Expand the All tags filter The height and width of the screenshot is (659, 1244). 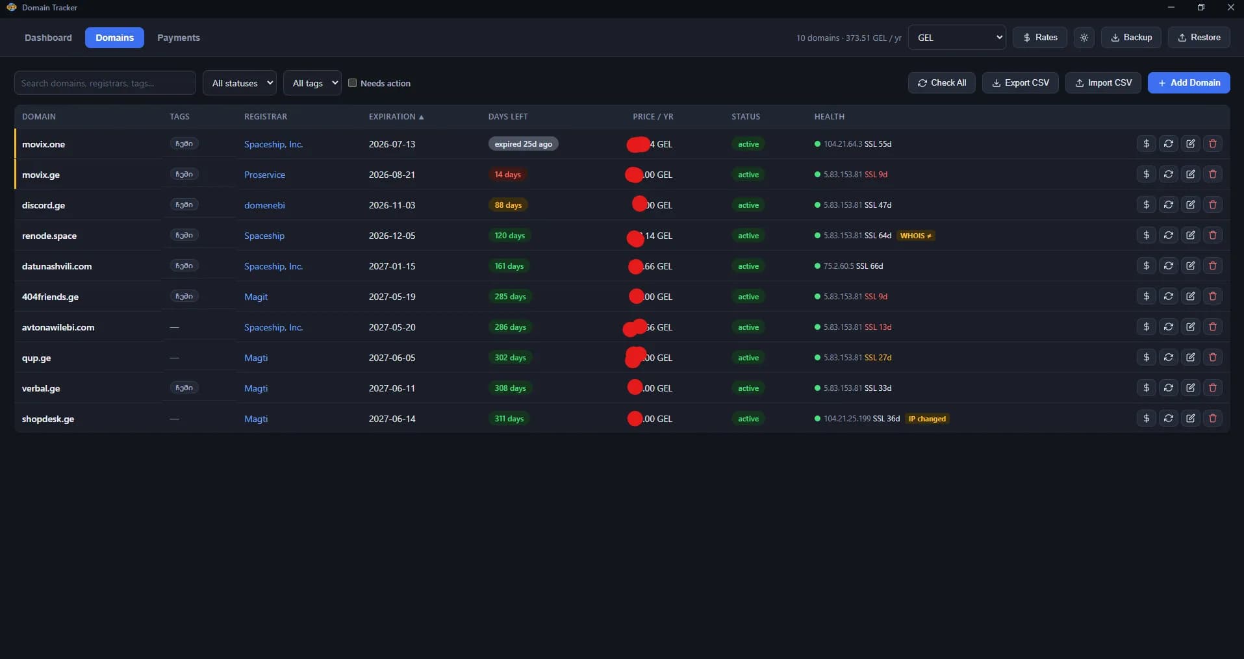[x=312, y=83]
